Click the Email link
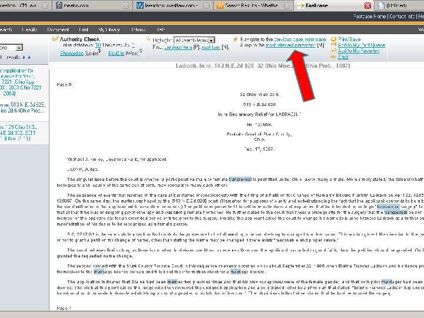The image size is (424, 318). 343,57
